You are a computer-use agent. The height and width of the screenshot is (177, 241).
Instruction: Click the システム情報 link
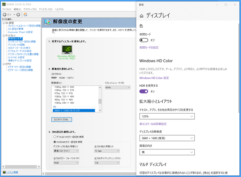tap(12, 172)
